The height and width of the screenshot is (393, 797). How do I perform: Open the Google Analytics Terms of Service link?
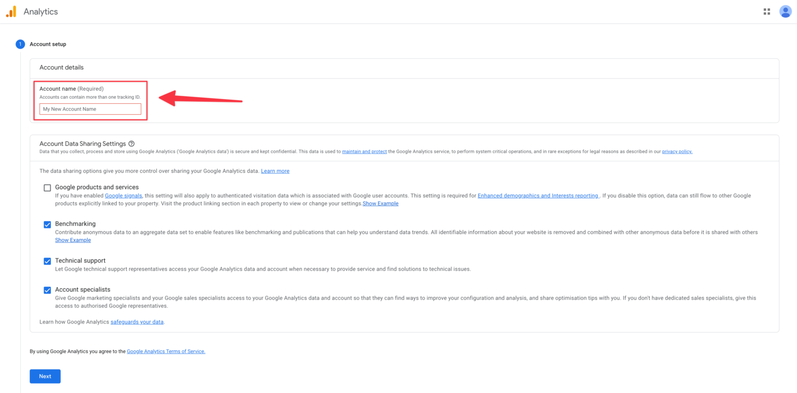pyautogui.click(x=166, y=351)
